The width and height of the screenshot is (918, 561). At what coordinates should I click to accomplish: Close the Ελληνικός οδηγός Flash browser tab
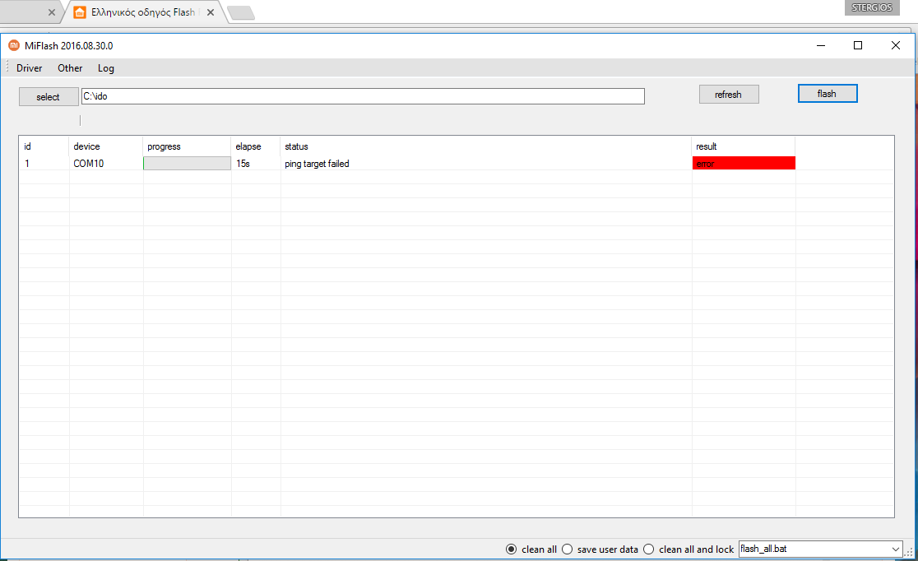click(x=211, y=12)
